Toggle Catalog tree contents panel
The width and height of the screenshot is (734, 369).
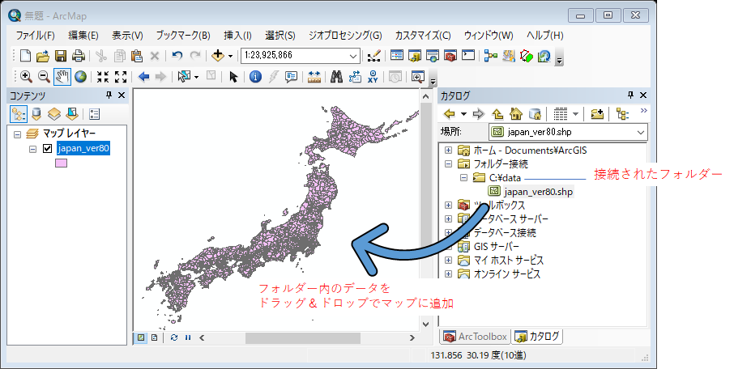pos(622,113)
